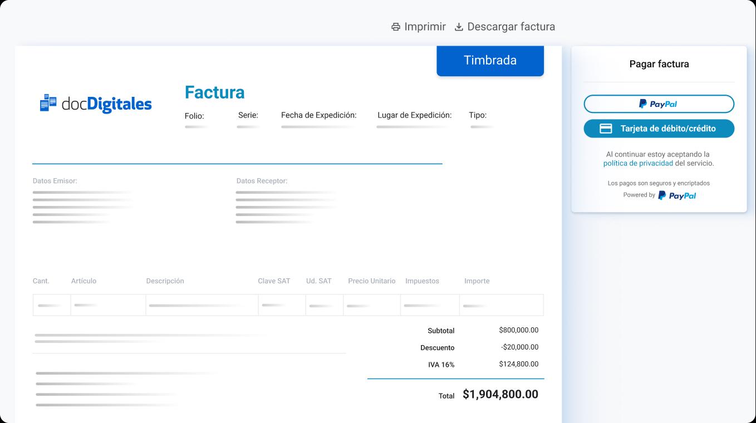Click the Pagar factura panel title
This screenshot has width=756, height=423.
pyautogui.click(x=659, y=64)
